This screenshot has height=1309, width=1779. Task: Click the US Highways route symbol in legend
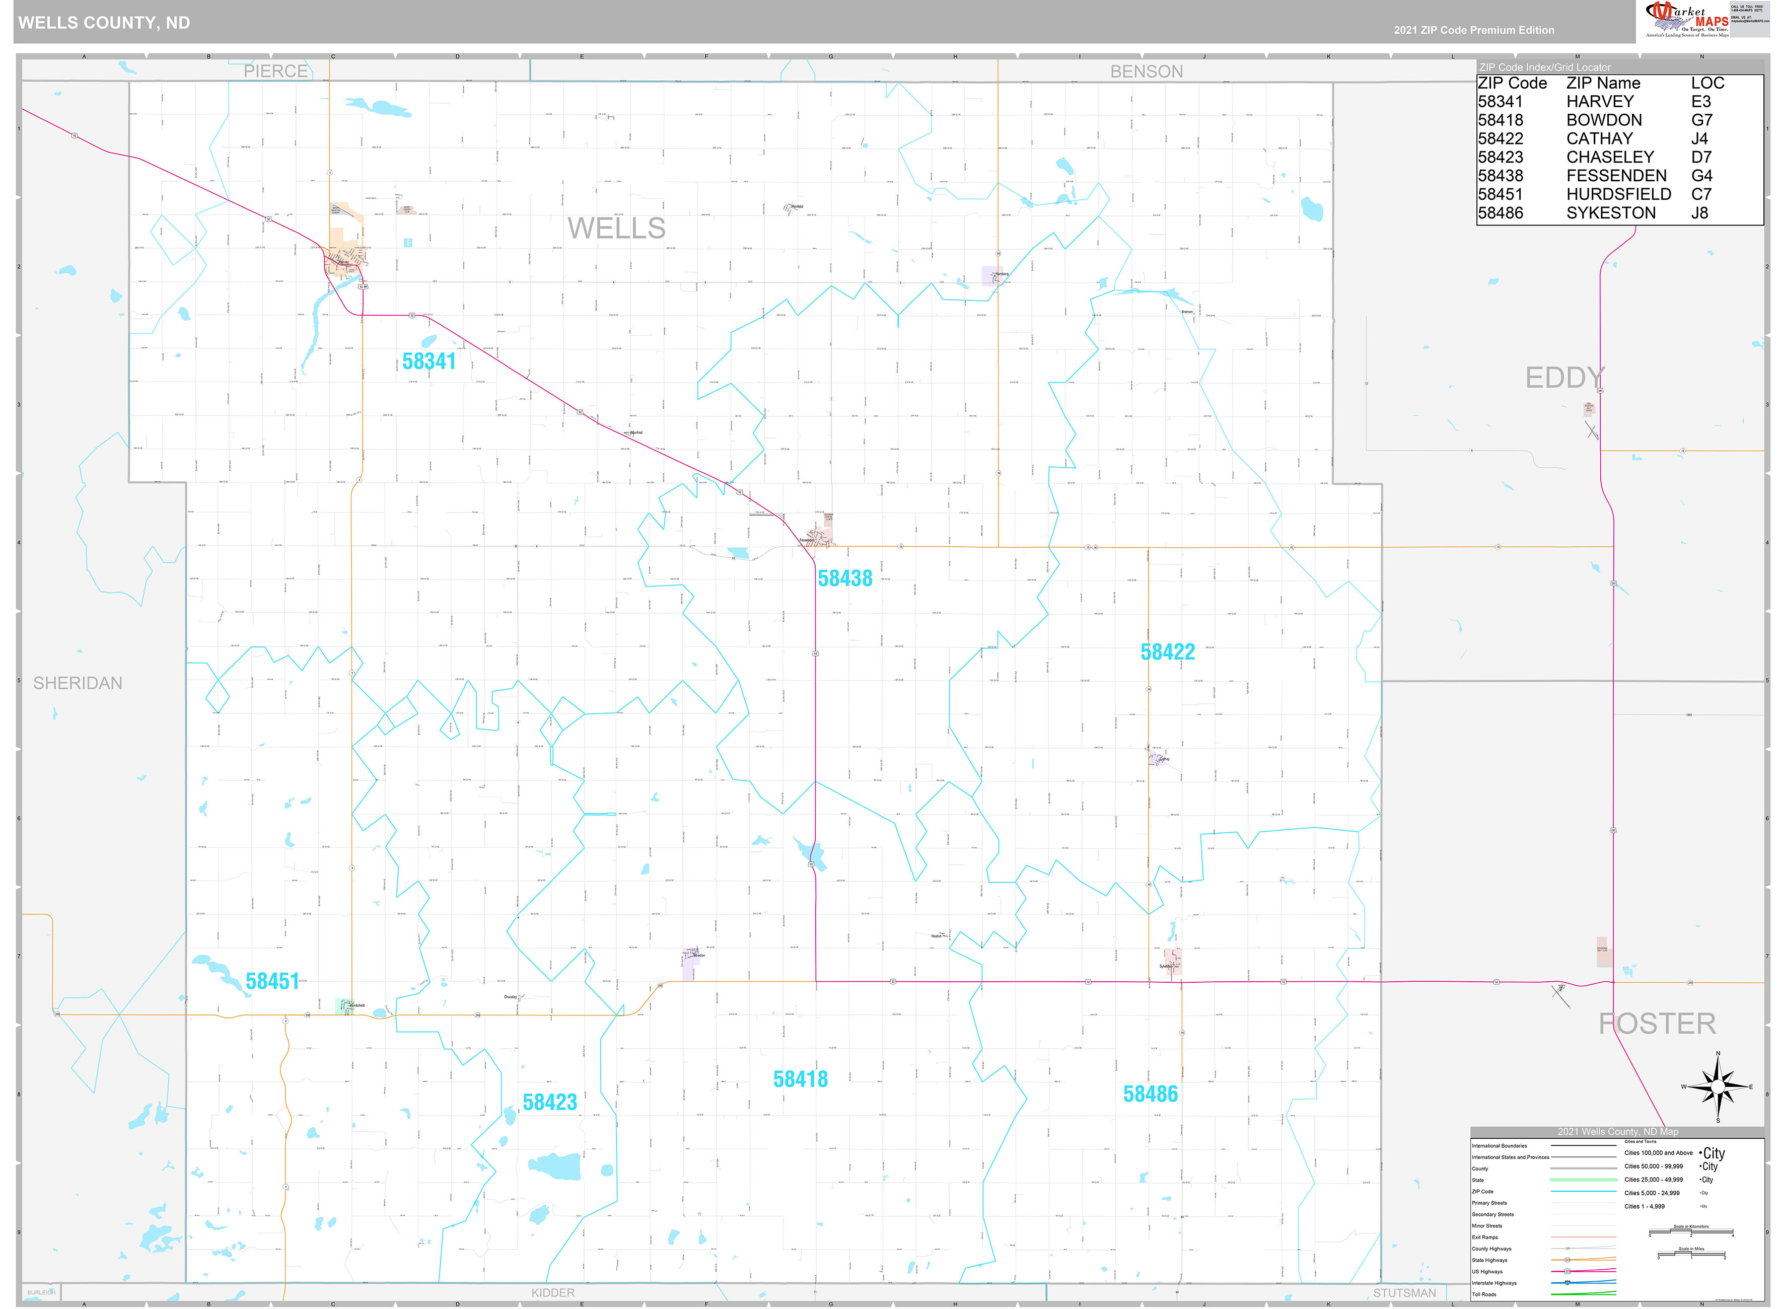[1568, 1272]
